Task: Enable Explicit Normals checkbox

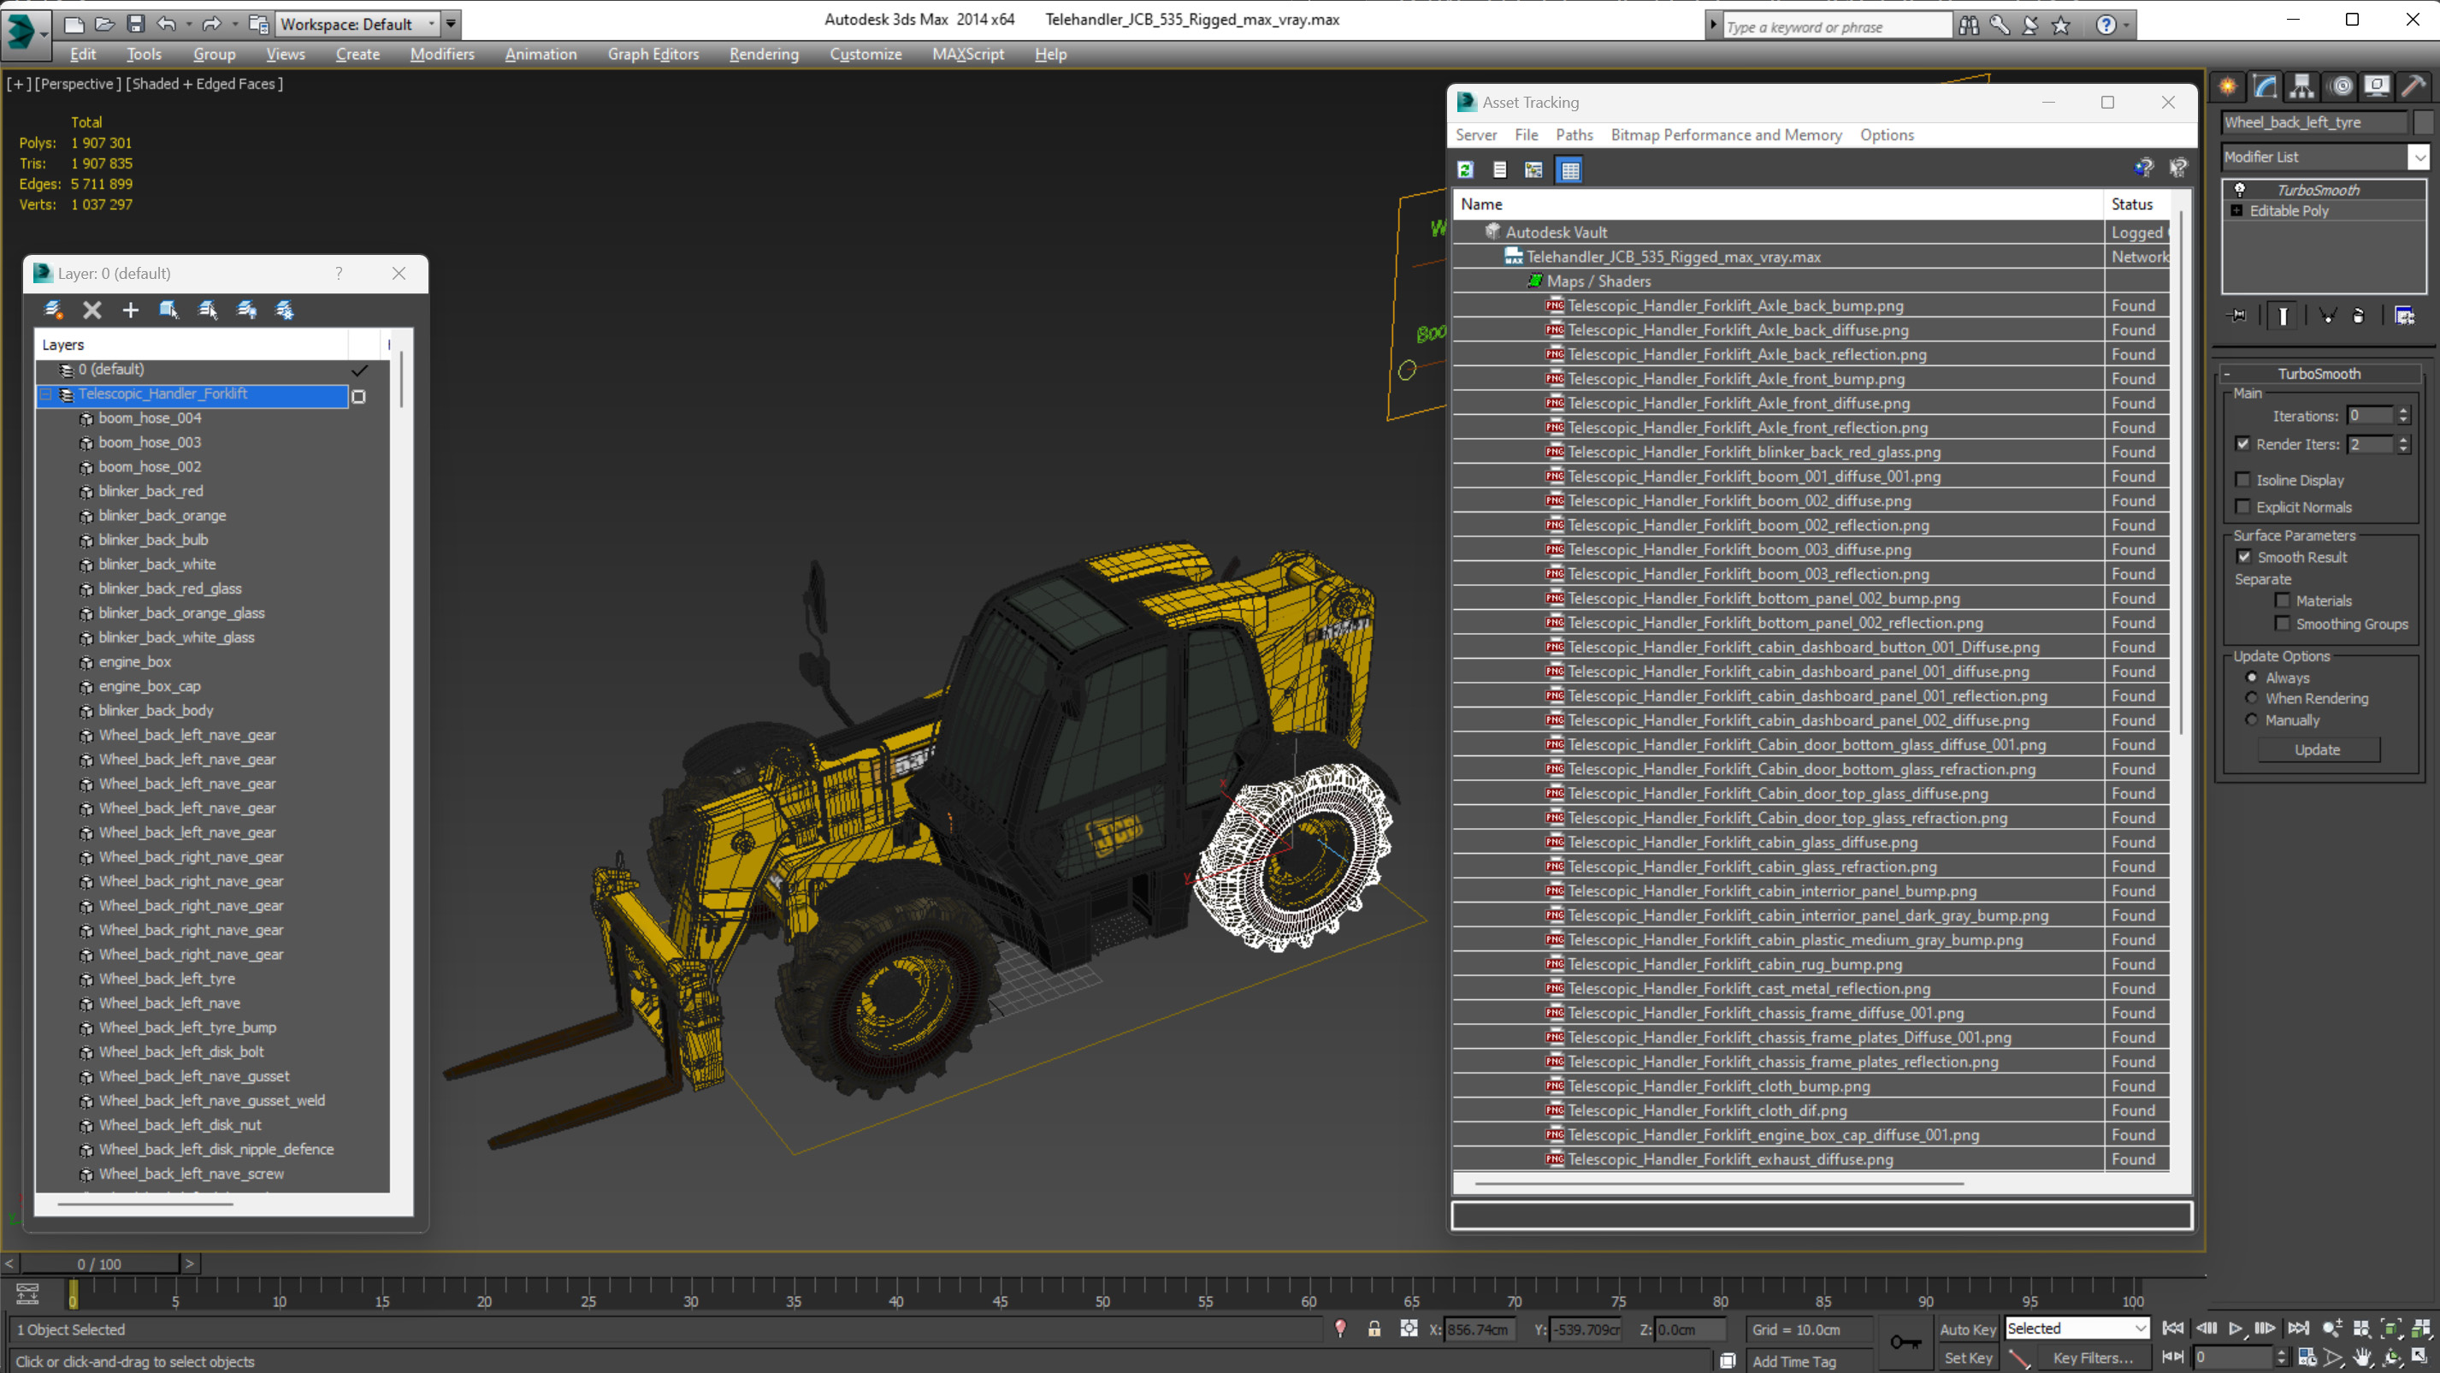Action: pyautogui.click(x=2243, y=507)
